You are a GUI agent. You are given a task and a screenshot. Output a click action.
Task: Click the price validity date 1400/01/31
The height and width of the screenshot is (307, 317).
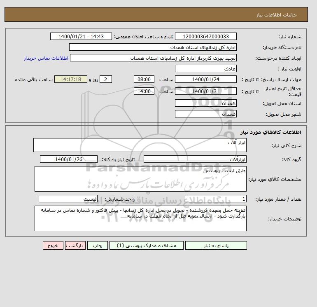(x=205, y=91)
